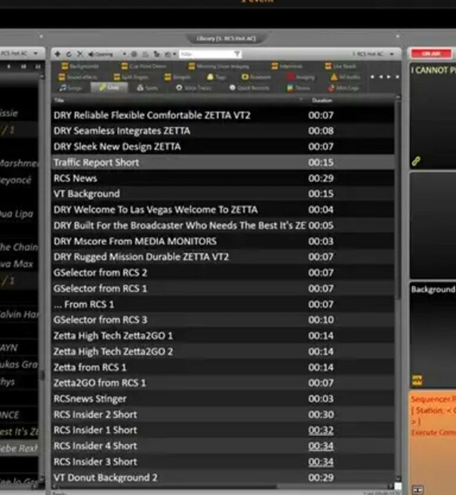Select 'GSelector from RCS 2' row

click(x=222, y=273)
